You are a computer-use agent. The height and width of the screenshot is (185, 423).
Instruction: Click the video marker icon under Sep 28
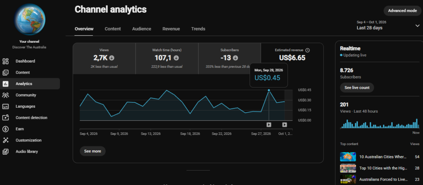tap(269, 125)
